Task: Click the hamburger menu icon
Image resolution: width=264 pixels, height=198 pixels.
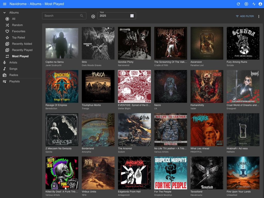Action: coord(5,4)
